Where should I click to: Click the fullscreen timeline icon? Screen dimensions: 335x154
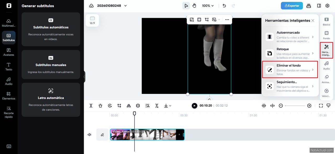321,106
